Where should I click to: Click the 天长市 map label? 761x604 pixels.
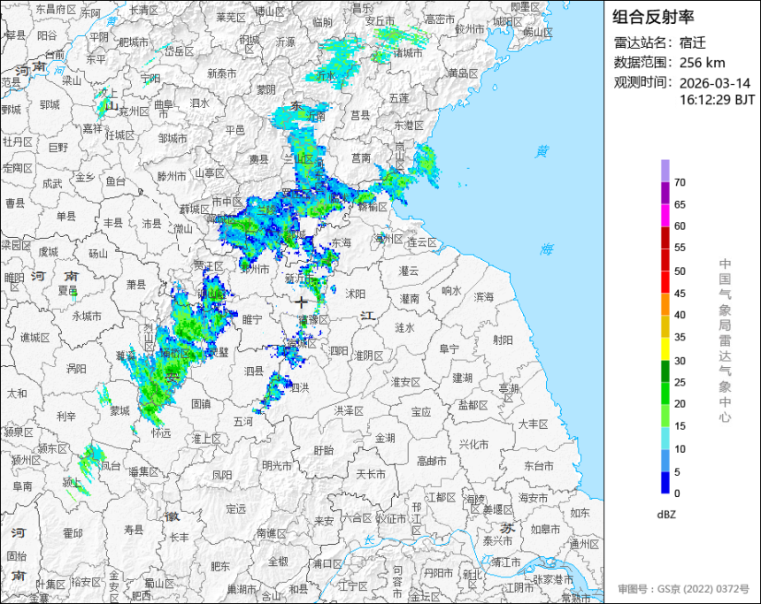[x=371, y=474]
